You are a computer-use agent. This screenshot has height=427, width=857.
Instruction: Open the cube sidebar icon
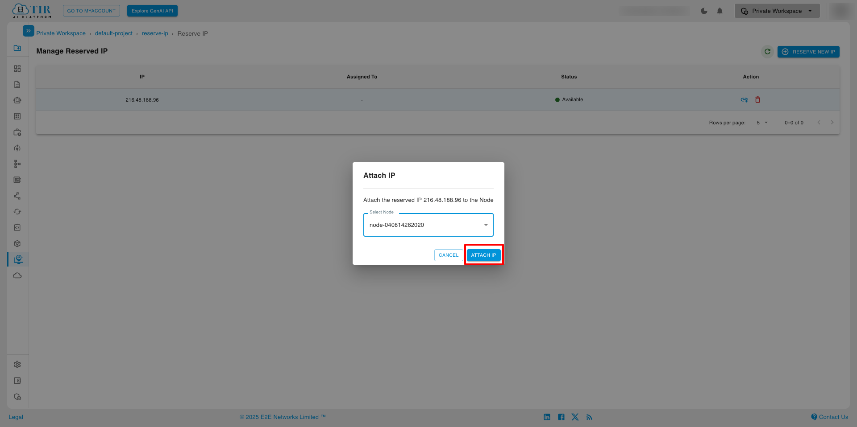[x=17, y=244]
